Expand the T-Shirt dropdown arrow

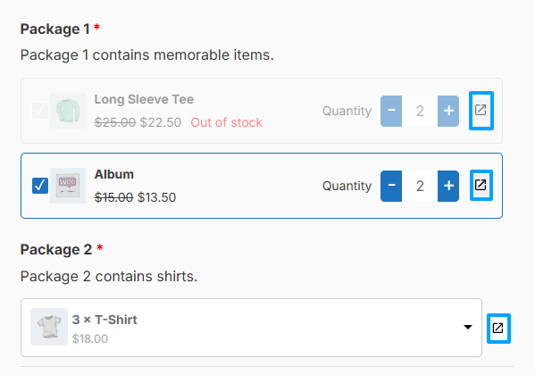tap(468, 327)
